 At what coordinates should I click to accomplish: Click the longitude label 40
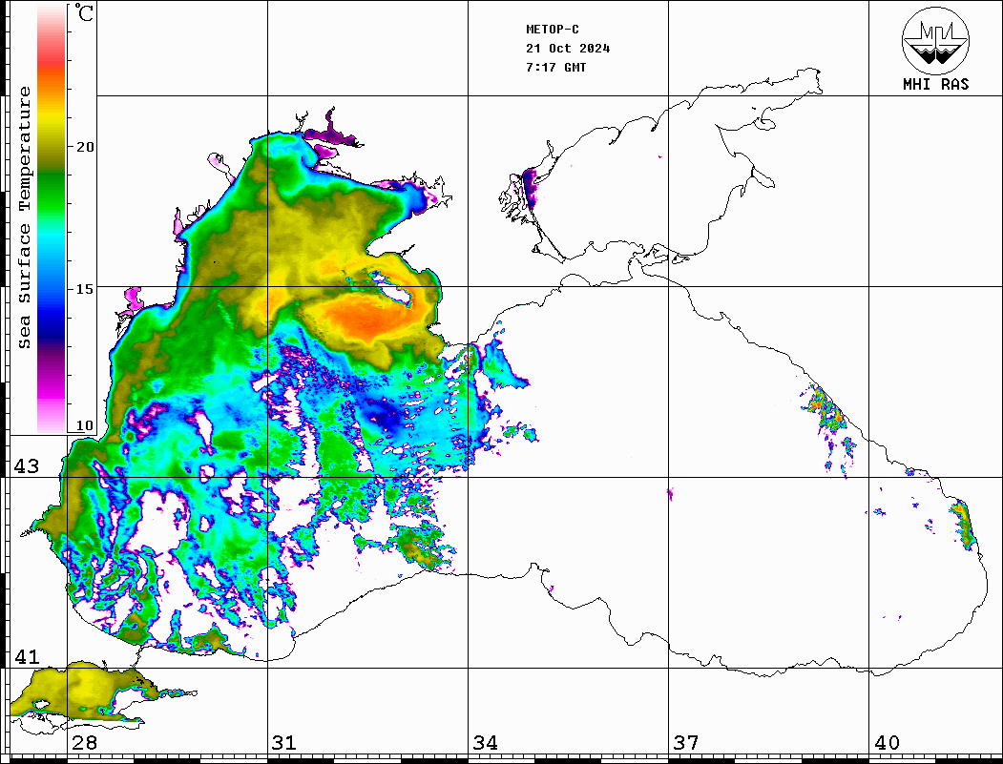click(886, 743)
